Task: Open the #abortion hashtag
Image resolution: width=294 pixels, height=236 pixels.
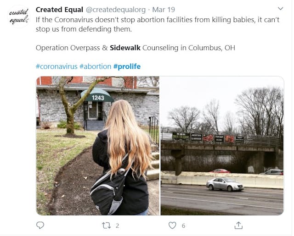Action: pyautogui.click(x=95, y=66)
